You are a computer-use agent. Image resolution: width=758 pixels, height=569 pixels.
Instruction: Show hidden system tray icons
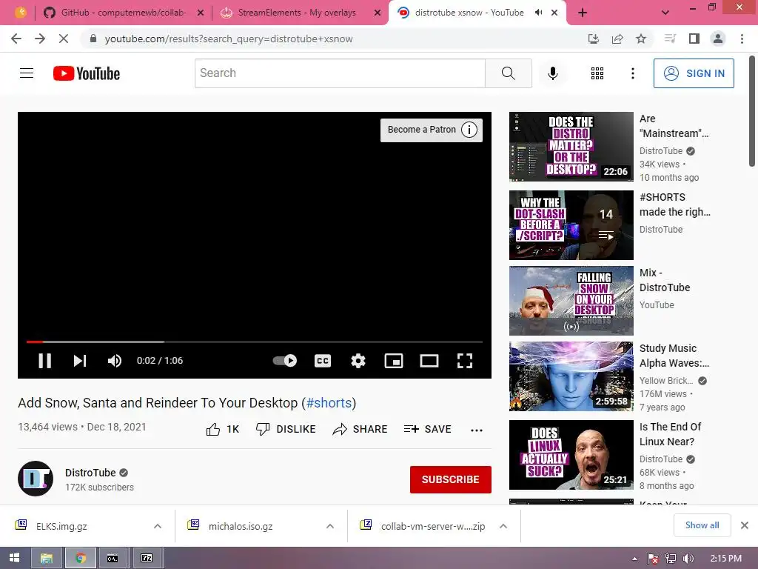point(634,559)
